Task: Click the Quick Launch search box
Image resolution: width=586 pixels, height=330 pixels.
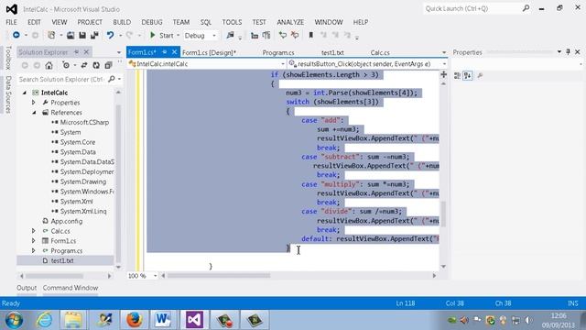Action: [477, 8]
